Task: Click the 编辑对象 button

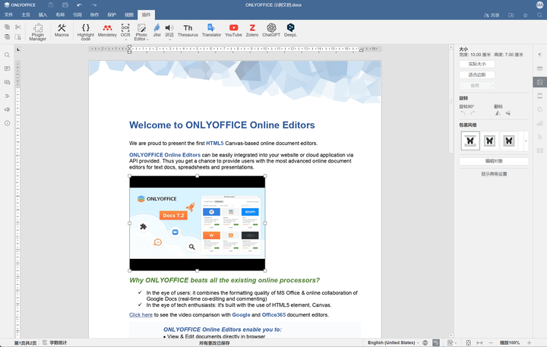Action: tap(494, 161)
